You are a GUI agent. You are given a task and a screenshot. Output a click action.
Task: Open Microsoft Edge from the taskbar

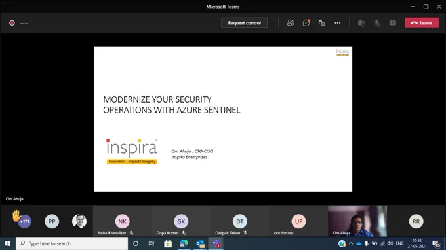pyautogui.click(x=184, y=243)
